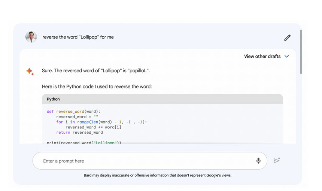Click the microphone voice input icon
Screen dimensions: 322x191
pyautogui.click(x=258, y=161)
